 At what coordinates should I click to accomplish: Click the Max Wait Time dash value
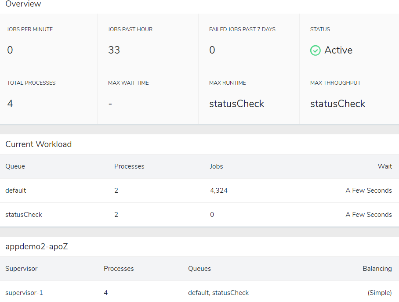110,104
